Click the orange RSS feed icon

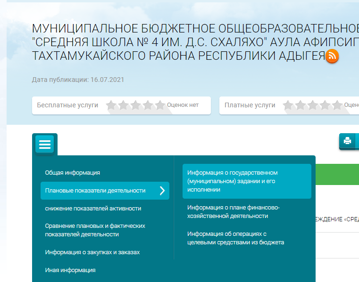tap(332, 56)
